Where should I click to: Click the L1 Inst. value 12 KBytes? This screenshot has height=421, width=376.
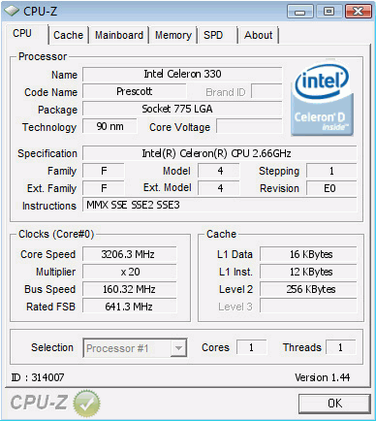click(x=308, y=272)
